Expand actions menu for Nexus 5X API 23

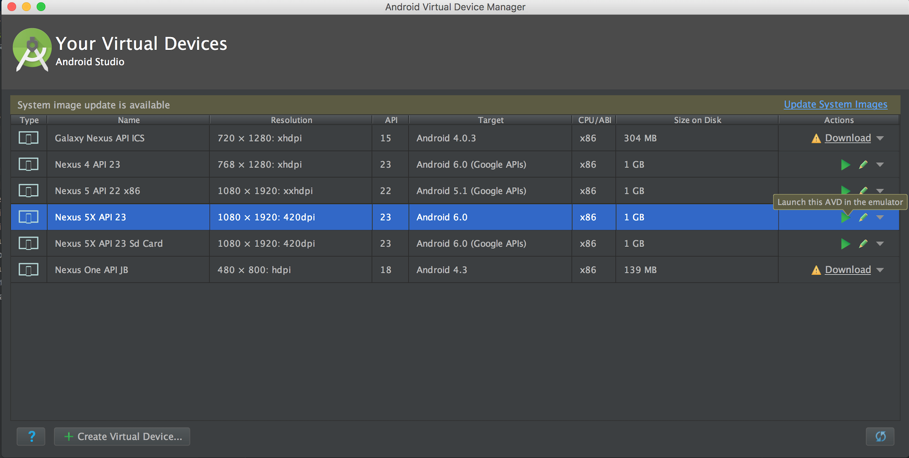coord(880,218)
